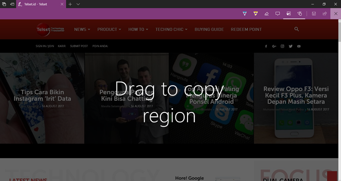The width and height of the screenshot is (341, 181).
Task: Click the Telset logo
Action: point(50,29)
